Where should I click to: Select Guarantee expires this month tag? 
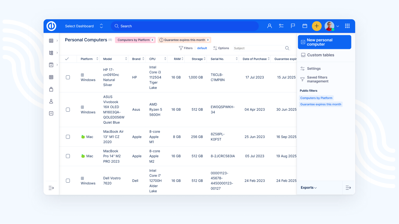184,40
